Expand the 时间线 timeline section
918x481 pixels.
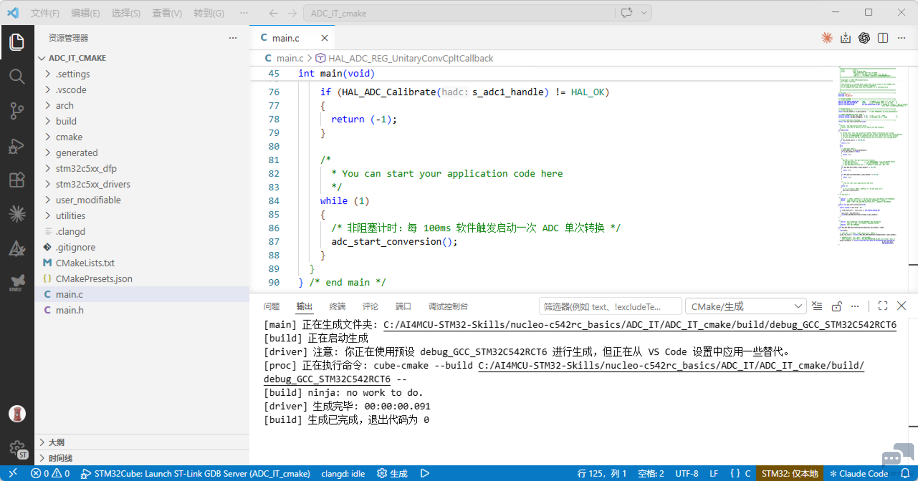point(142,458)
